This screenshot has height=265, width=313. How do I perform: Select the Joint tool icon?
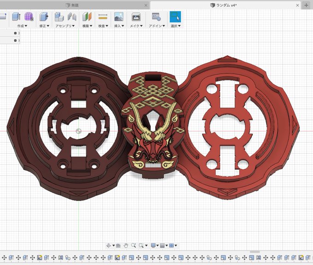tap(72, 17)
